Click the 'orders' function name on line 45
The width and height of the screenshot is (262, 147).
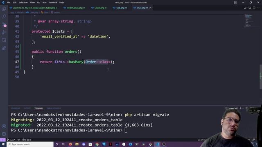[x=71, y=52]
